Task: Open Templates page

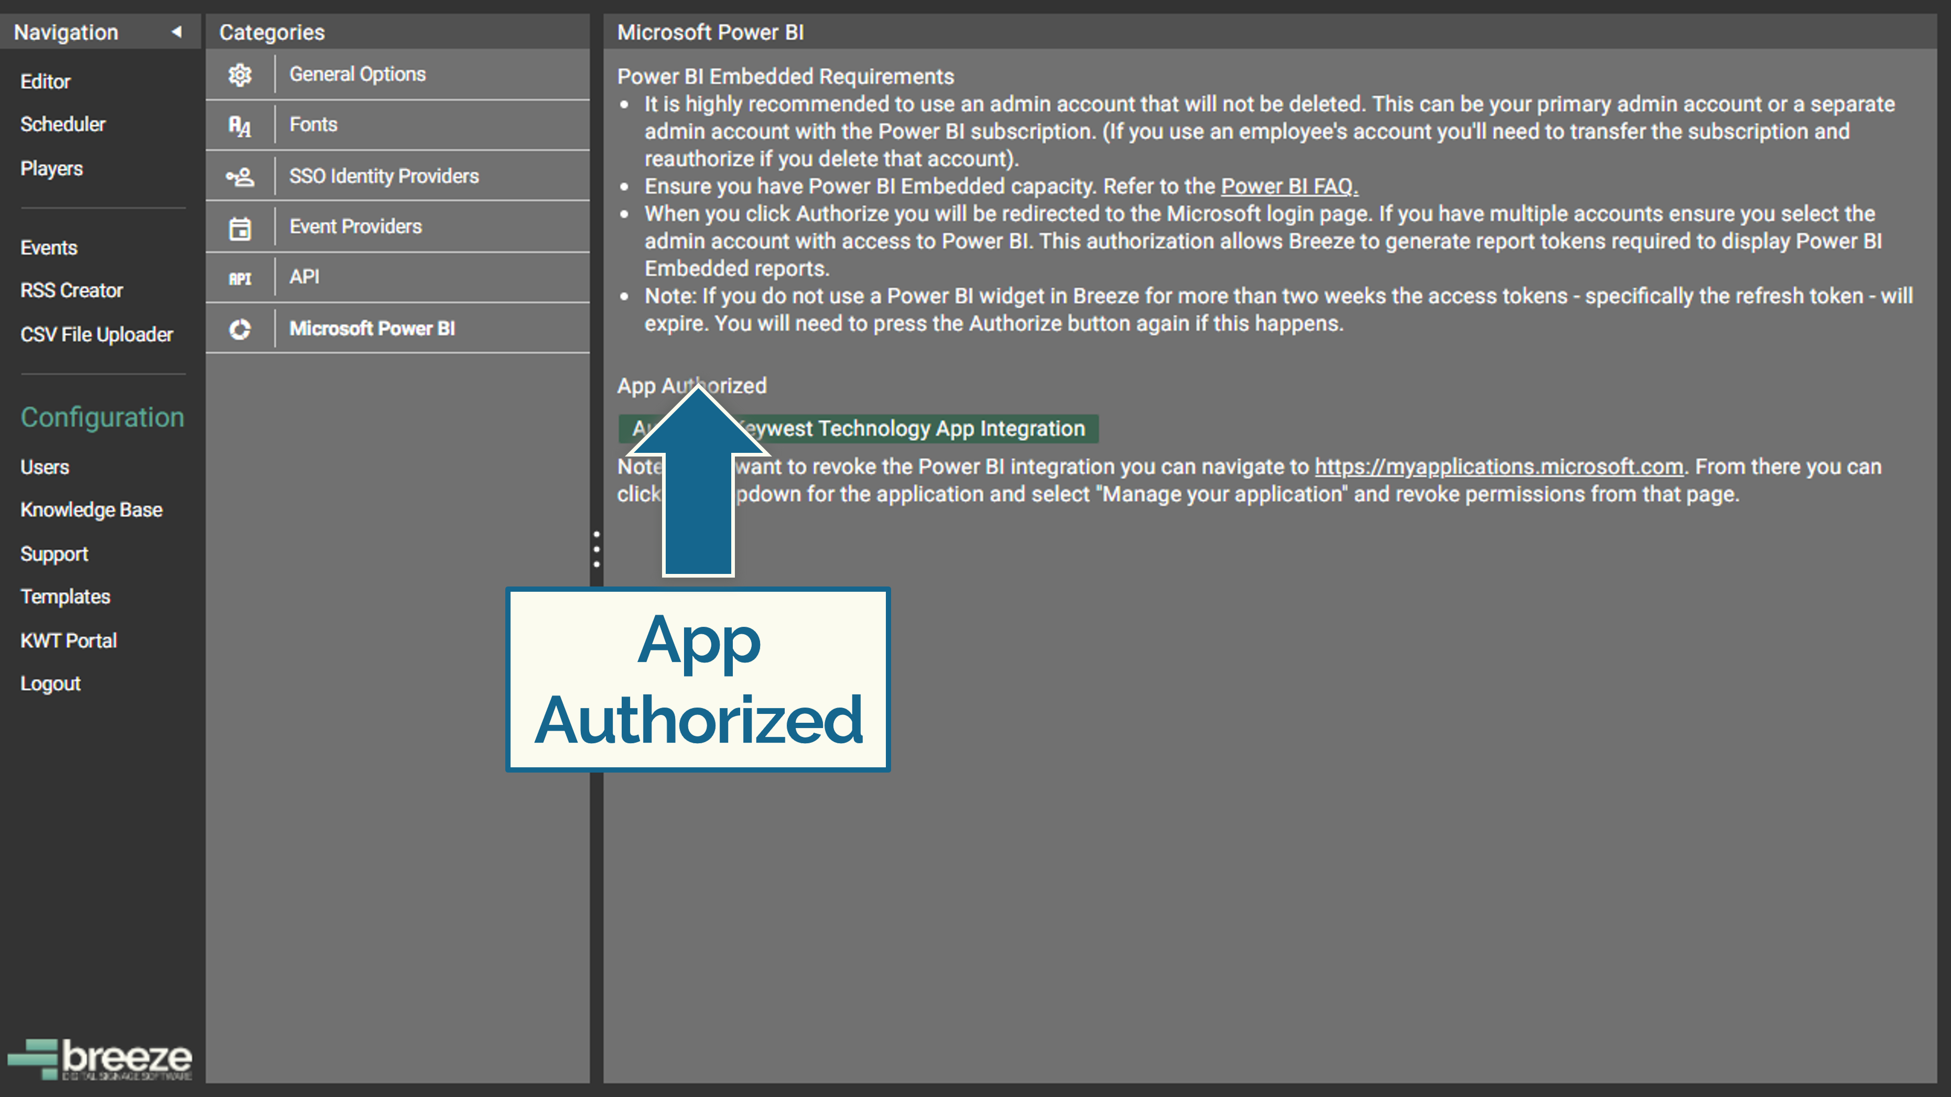Action: [x=65, y=596]
